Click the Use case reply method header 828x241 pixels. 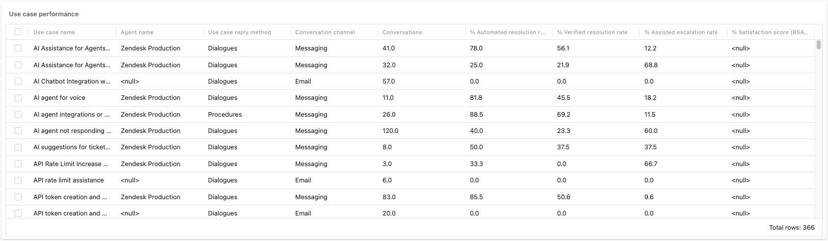point(240,32)
